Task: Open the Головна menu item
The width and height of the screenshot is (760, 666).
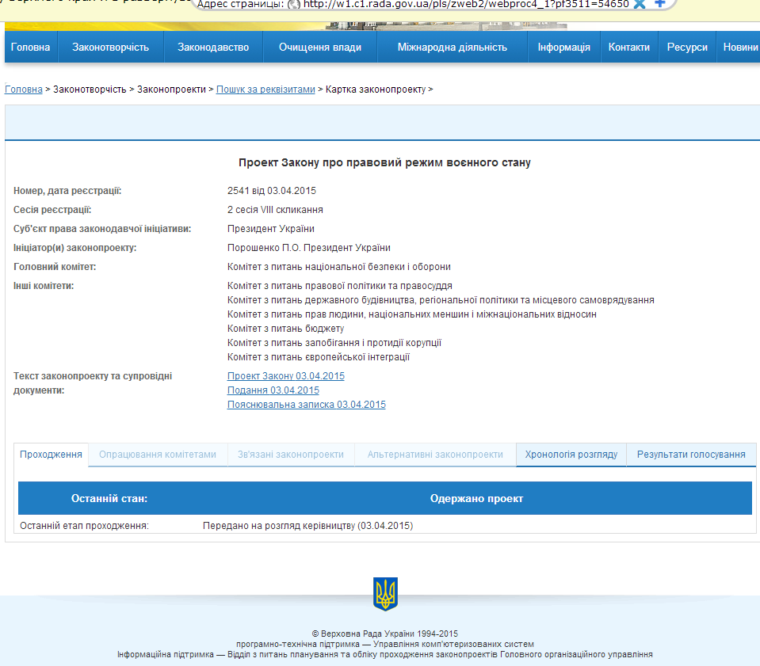Action: (x=31, y=47)
